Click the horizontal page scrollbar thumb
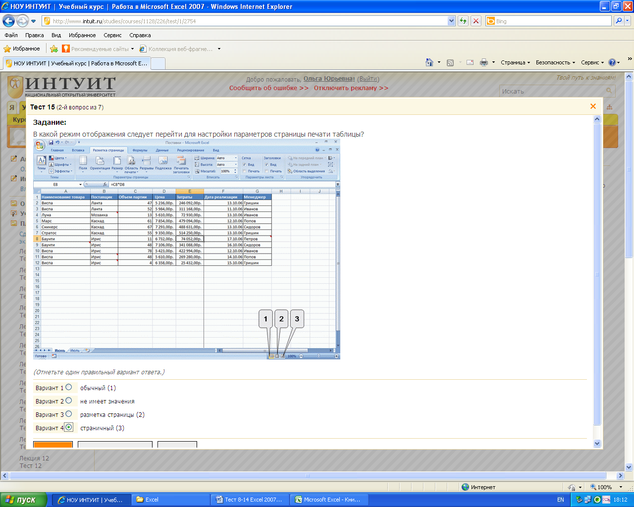 [307, 476]
